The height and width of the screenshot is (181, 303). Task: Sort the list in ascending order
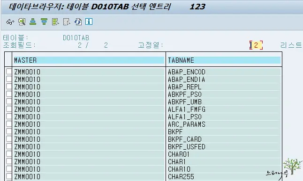33,22
